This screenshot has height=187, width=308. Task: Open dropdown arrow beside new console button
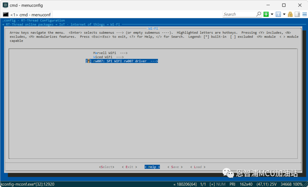[272, 14]
